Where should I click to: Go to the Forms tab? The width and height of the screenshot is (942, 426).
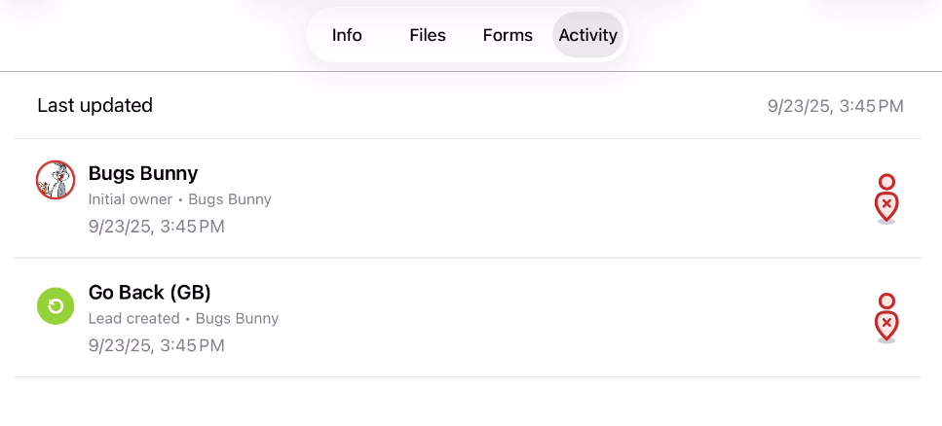pos(508,35)
